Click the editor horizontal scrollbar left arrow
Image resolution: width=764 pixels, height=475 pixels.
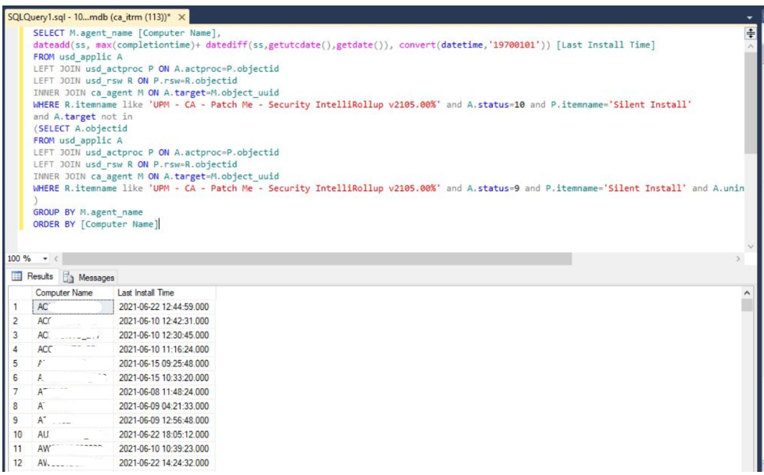pyautogui.click(x=56, y=258)
